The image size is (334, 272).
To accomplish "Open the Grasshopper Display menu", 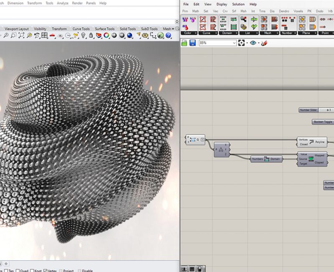I will (222, 4).
